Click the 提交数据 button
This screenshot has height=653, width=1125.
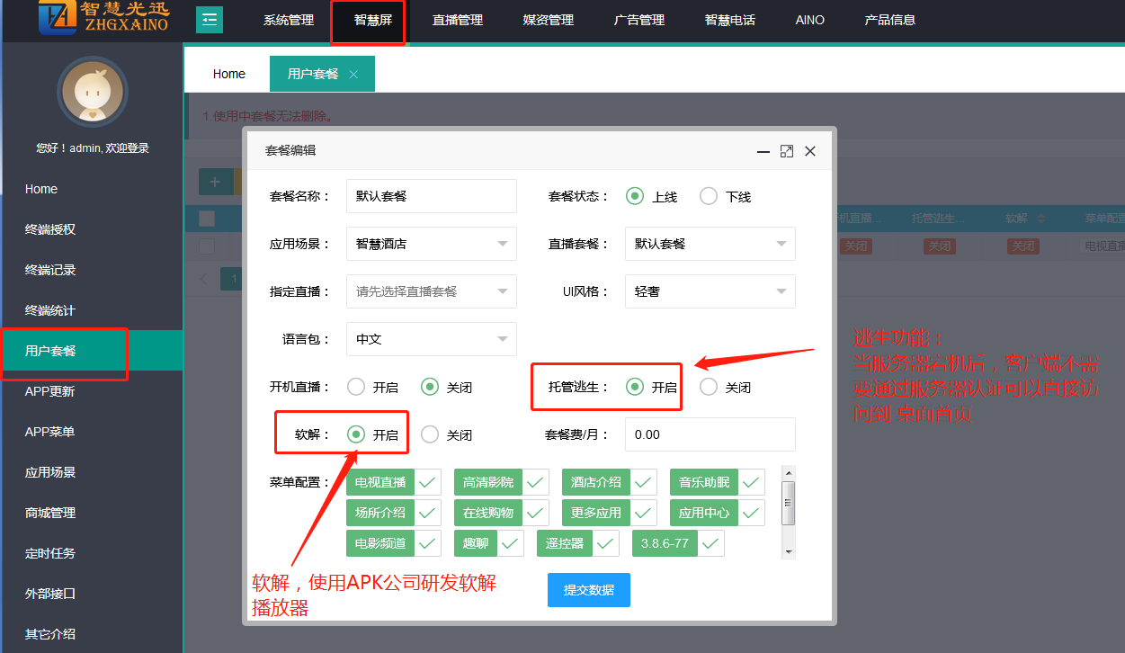point(589,590)
